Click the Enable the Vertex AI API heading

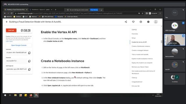coord(59,32)
